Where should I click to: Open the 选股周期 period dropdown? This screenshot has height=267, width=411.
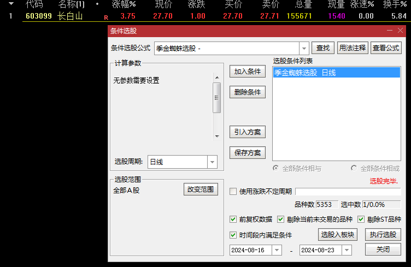[x=212, y=162]
